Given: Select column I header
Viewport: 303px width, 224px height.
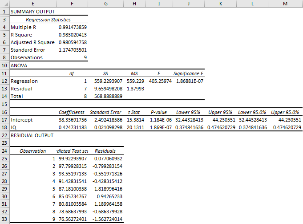Looking at the screenshot, I should click(159, 4).
